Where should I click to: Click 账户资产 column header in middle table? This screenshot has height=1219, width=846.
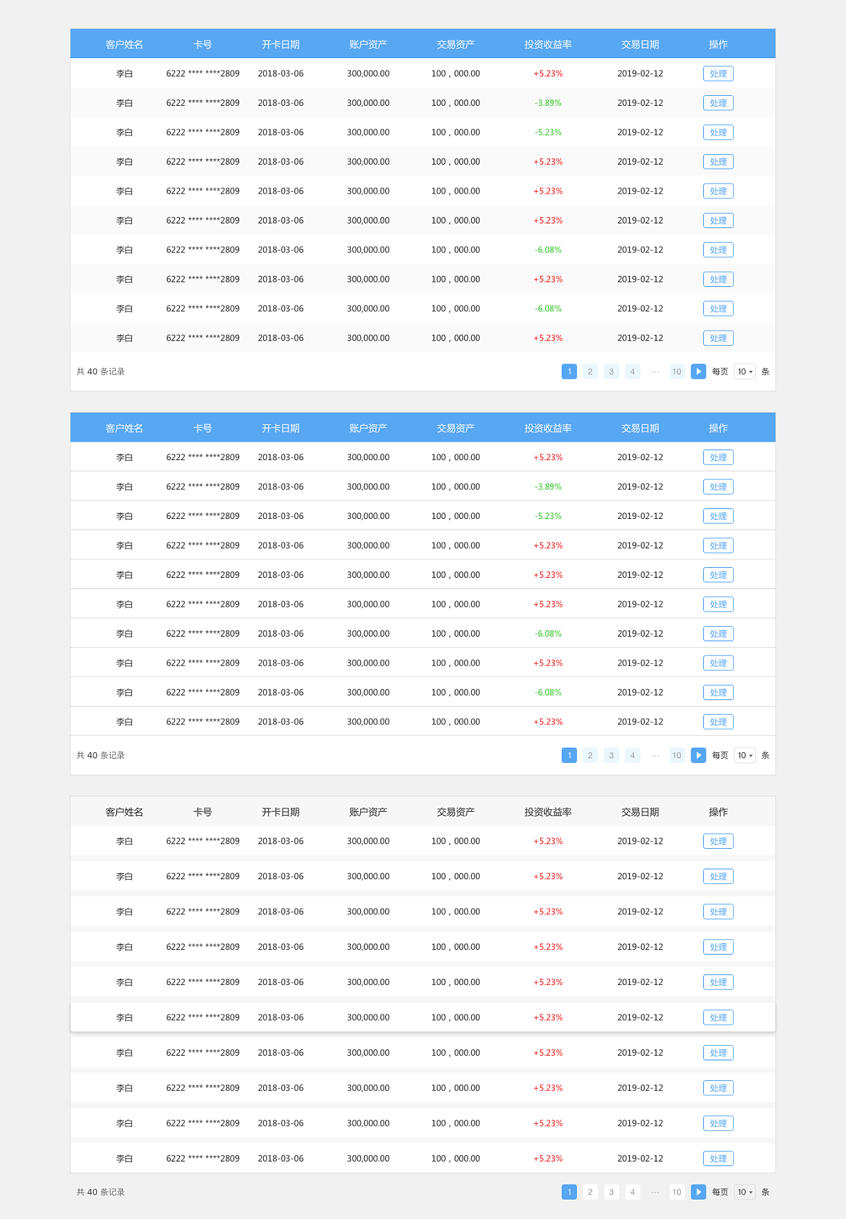pyautogui.click(x=368, y=428)
